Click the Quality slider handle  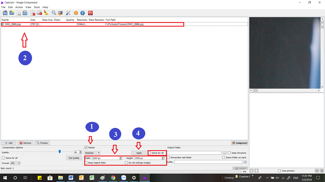pos(60,152)
